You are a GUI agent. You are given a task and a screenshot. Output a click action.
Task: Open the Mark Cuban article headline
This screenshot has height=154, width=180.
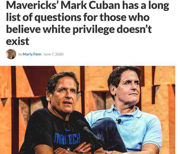(88, 23)
